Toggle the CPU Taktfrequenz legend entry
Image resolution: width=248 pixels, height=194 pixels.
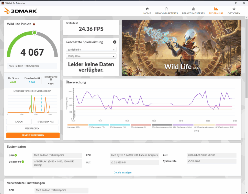(183, 126)
